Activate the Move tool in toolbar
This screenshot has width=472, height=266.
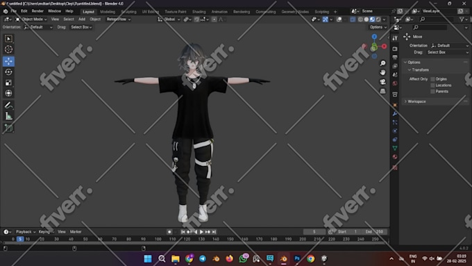(x=8, y=61)
